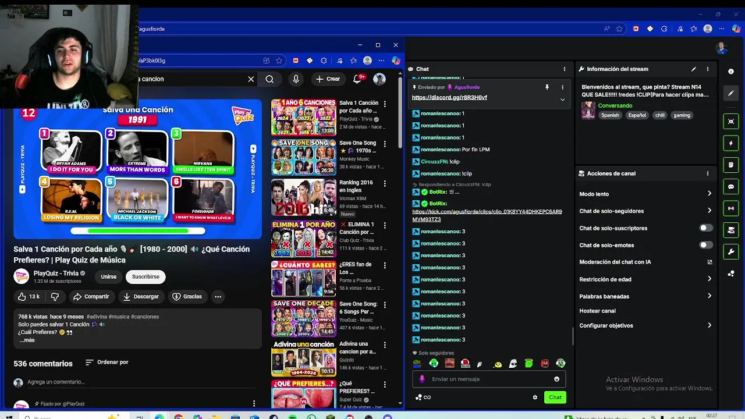Expand Palabras baneadas option
745x419 pixels.
[646, 296]
